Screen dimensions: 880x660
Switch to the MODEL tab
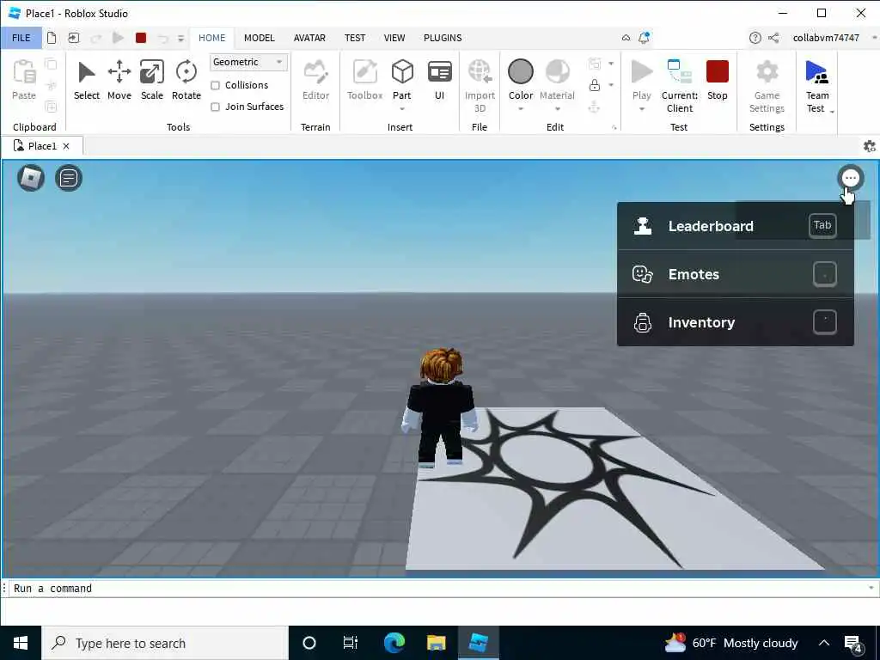coord(260,38)
